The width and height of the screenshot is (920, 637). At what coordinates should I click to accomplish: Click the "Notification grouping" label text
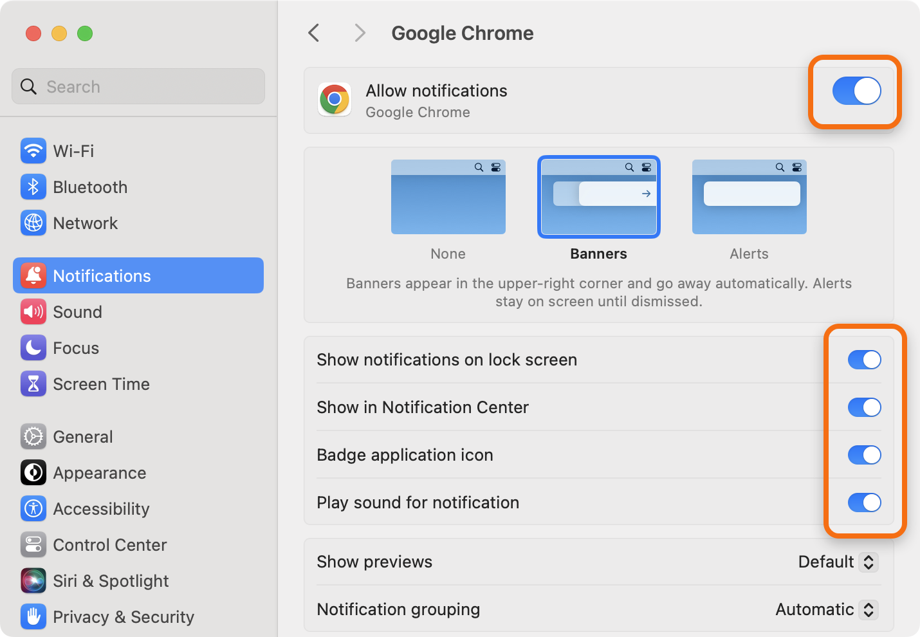point(398,609)
